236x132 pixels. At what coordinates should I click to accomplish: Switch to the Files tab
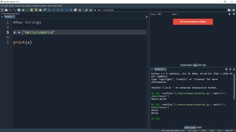pyautogui.click(x=204, y=65)
